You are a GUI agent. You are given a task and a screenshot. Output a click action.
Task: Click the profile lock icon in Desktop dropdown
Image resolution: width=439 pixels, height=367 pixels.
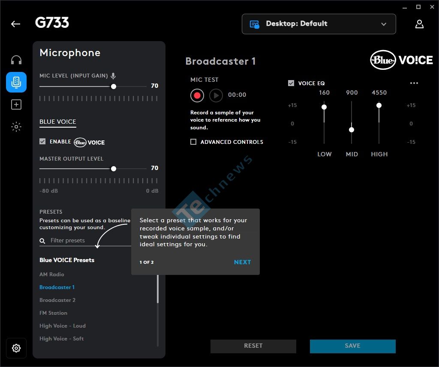[254, 24]
